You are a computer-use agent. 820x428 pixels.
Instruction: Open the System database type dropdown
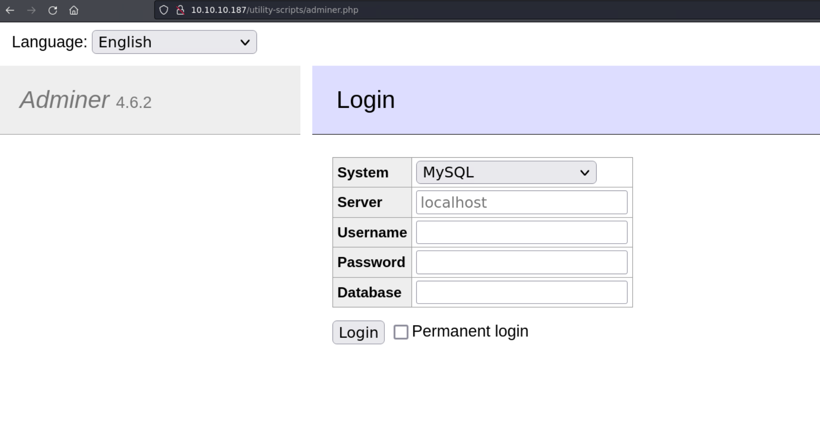[506, 172]
